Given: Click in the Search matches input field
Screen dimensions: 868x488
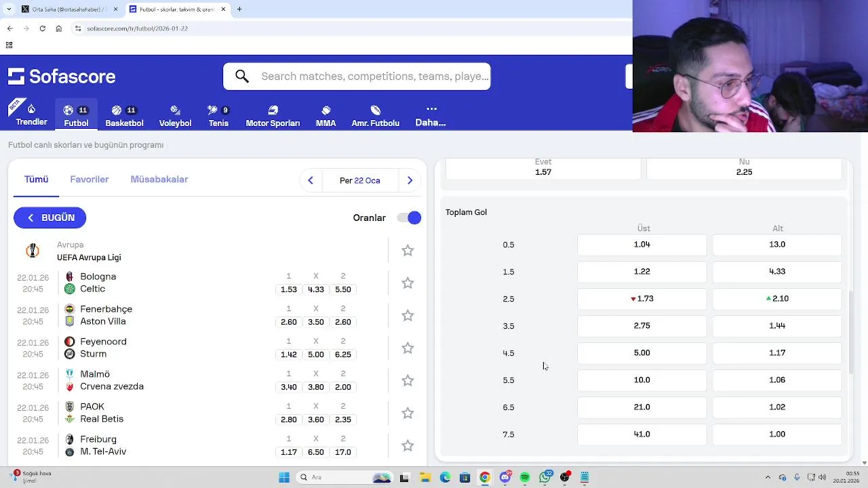Looking at the screenshot, I should 374,77.
